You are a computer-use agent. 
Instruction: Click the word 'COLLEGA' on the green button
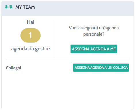pyautogui.click(x=120, y=68)
